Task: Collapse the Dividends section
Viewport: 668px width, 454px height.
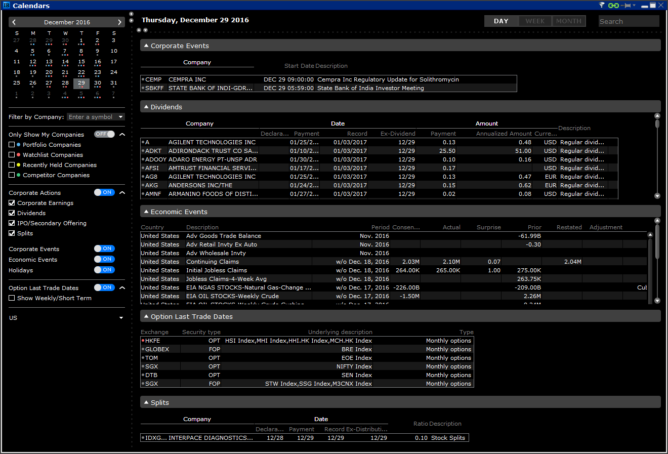Action: click(146, 107)
